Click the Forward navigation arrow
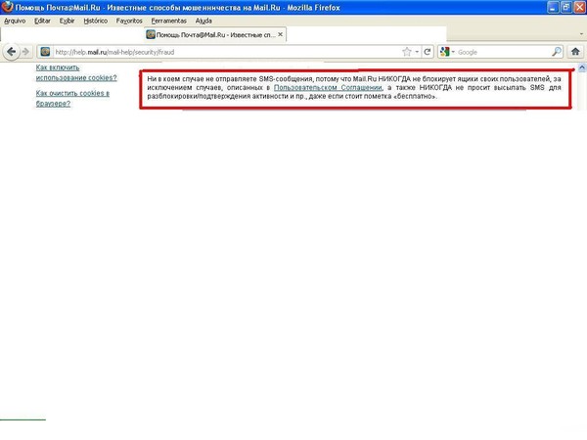The image size is (587, 440). click(x=25, y=52)
